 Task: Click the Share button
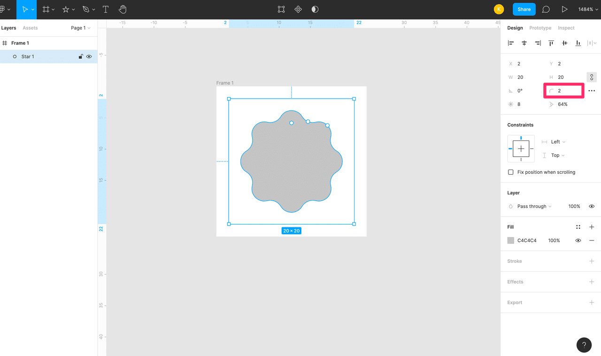click(524, 9)
